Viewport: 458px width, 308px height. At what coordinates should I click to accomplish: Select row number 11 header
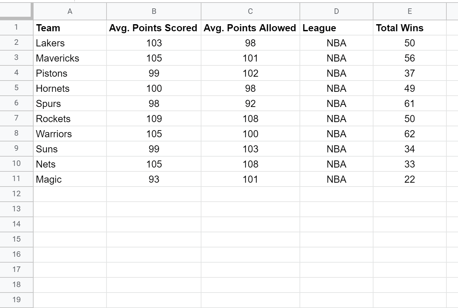click(x=16, y=179)
